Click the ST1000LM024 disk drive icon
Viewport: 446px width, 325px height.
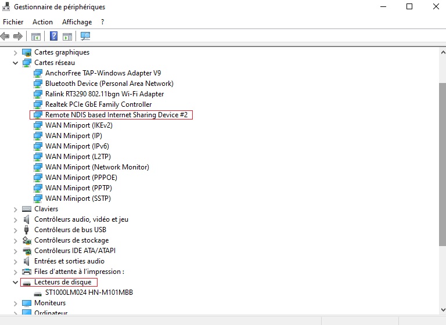[38, 294]
